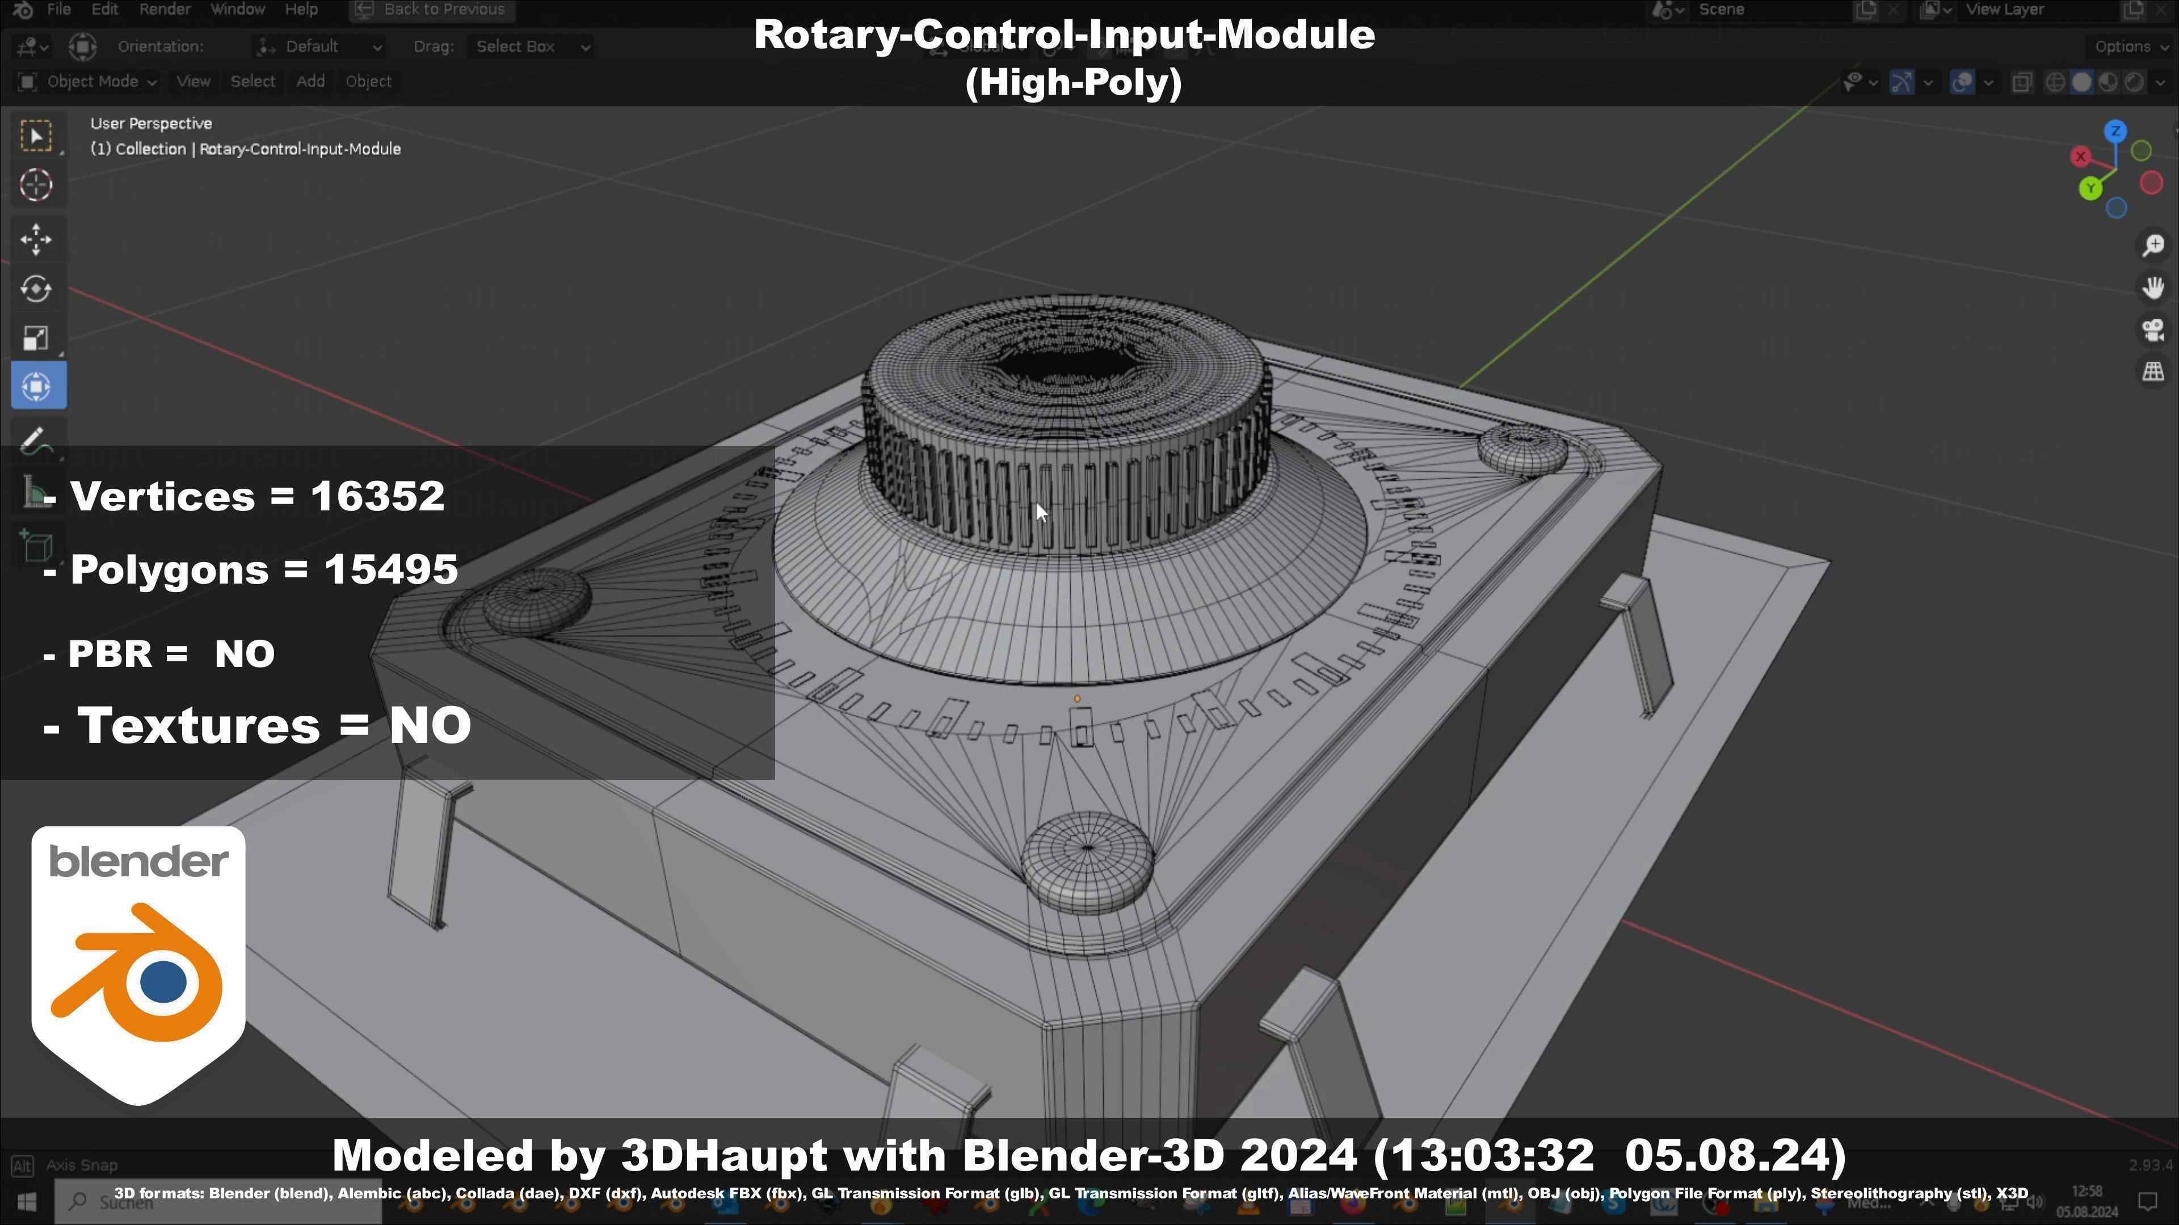The height and width of the screenshot is (1225, 2179).
Task: Click the upper green negative-Y gizmo circle
Action: click(x=2142, y=151)
